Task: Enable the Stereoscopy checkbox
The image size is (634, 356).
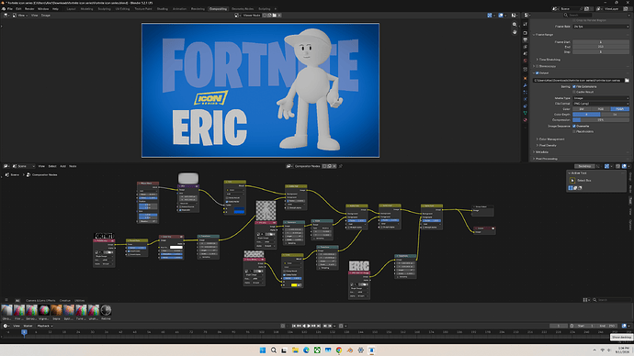Action: (537, 66)
